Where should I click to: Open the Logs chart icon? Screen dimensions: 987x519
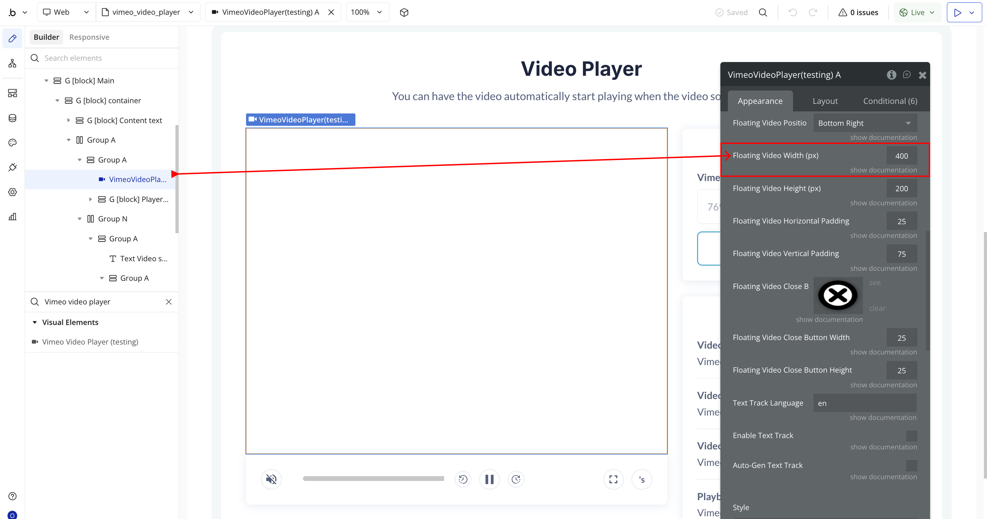12,217
